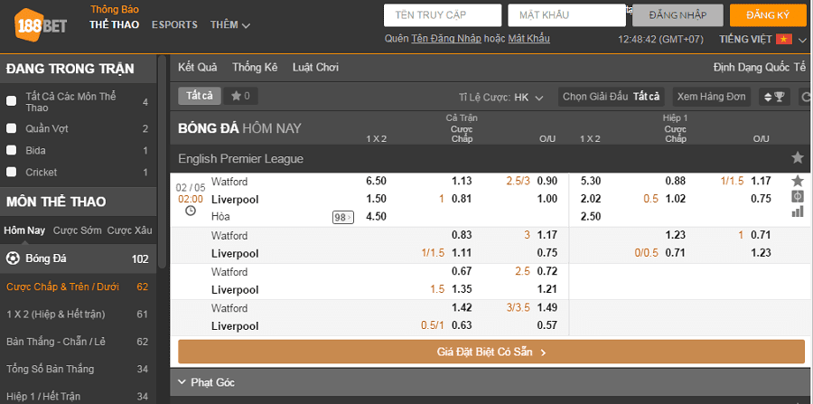
Task: Switch to Cược Sớm tab
Action: [x=78, y=230]
